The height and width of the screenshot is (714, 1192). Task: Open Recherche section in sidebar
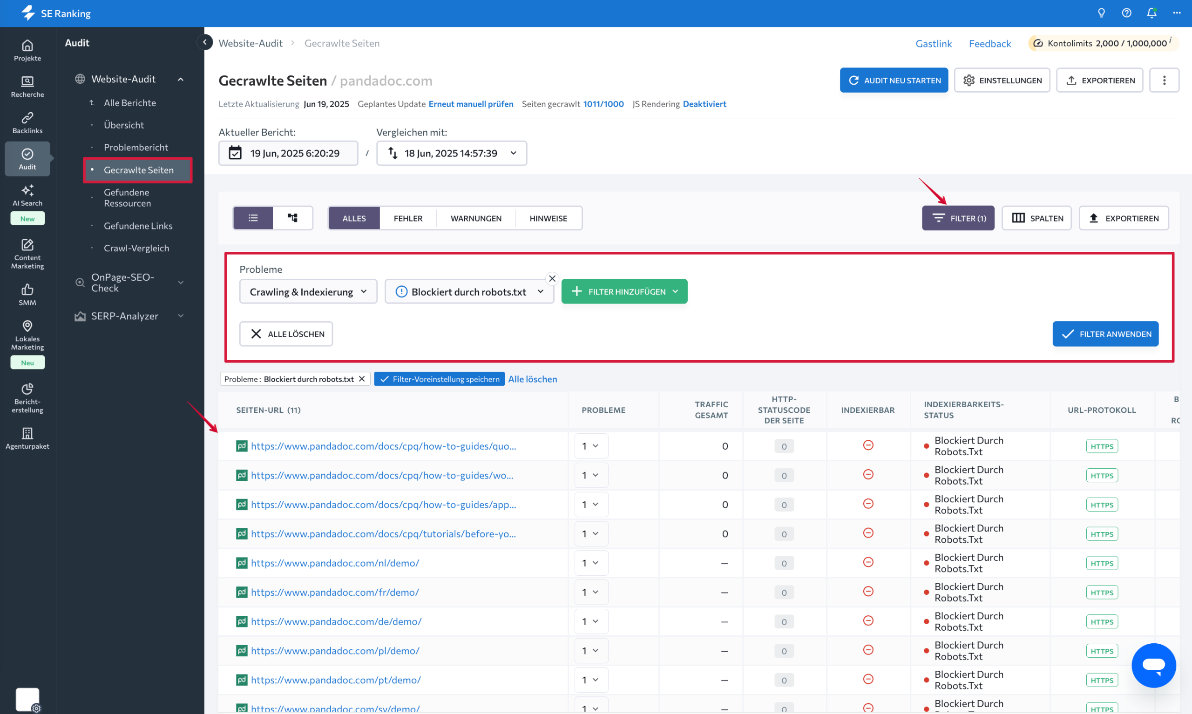coord(27,87)
